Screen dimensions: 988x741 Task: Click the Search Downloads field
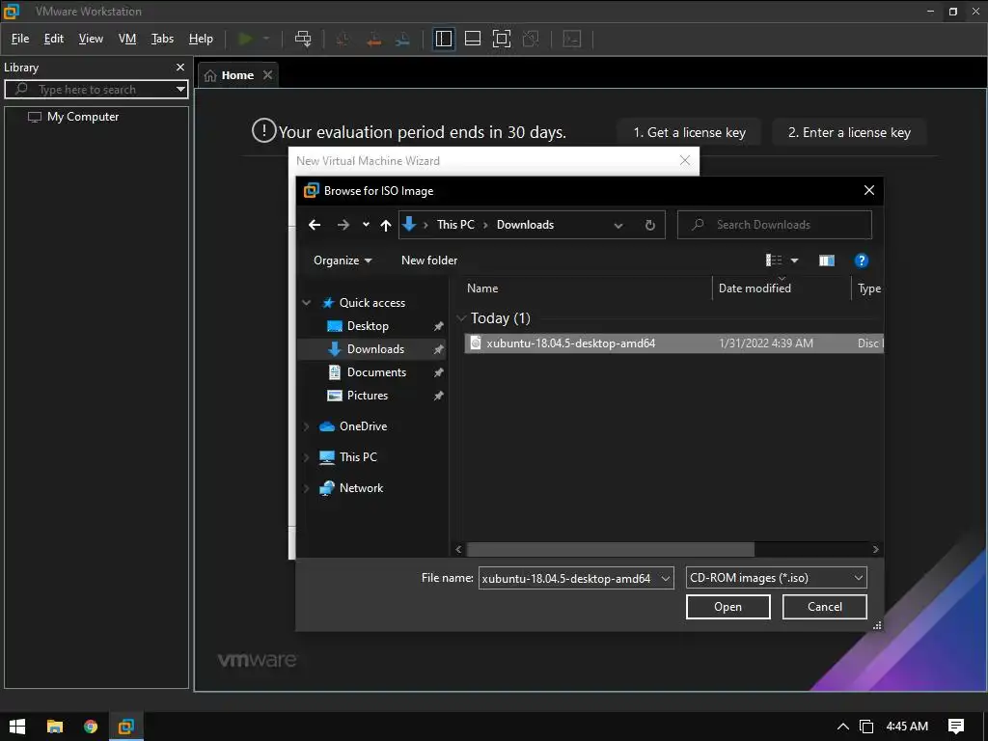(x=775, y=225)
